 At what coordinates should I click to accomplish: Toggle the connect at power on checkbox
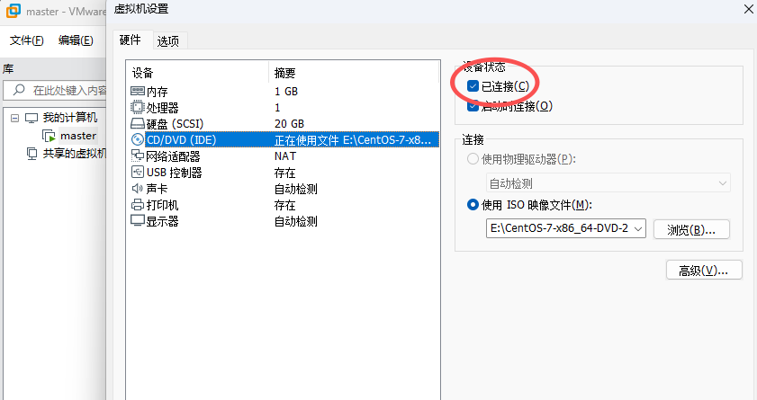point(473,105)
